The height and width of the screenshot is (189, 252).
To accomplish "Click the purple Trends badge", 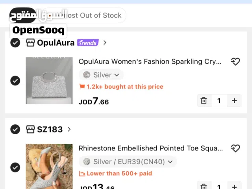I will 87,43.
